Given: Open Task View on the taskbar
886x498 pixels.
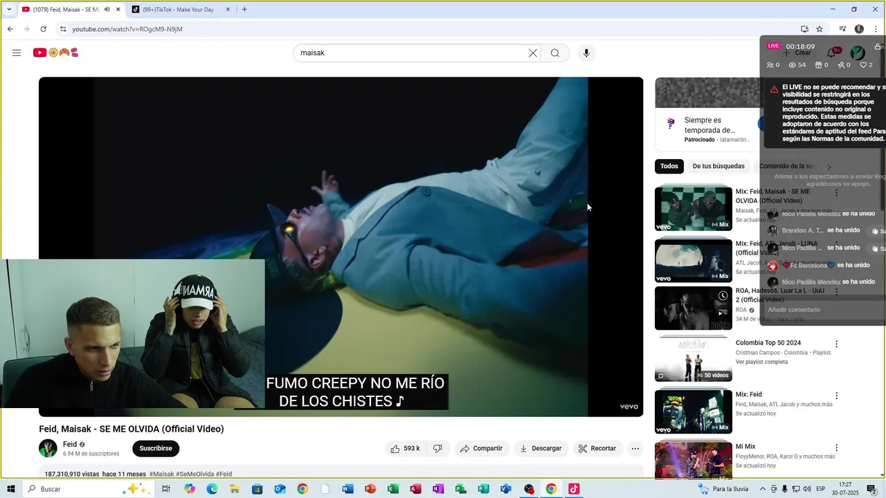Looking at the screenshot, I should (x=166, y=489).
